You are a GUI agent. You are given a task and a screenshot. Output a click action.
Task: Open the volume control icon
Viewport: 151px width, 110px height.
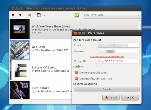(x=29, y=15)
